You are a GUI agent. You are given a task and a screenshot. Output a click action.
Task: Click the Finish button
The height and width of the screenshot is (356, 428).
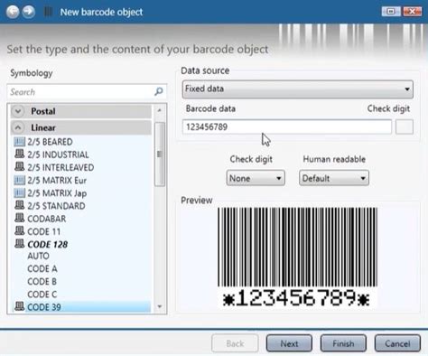[343, 343]
